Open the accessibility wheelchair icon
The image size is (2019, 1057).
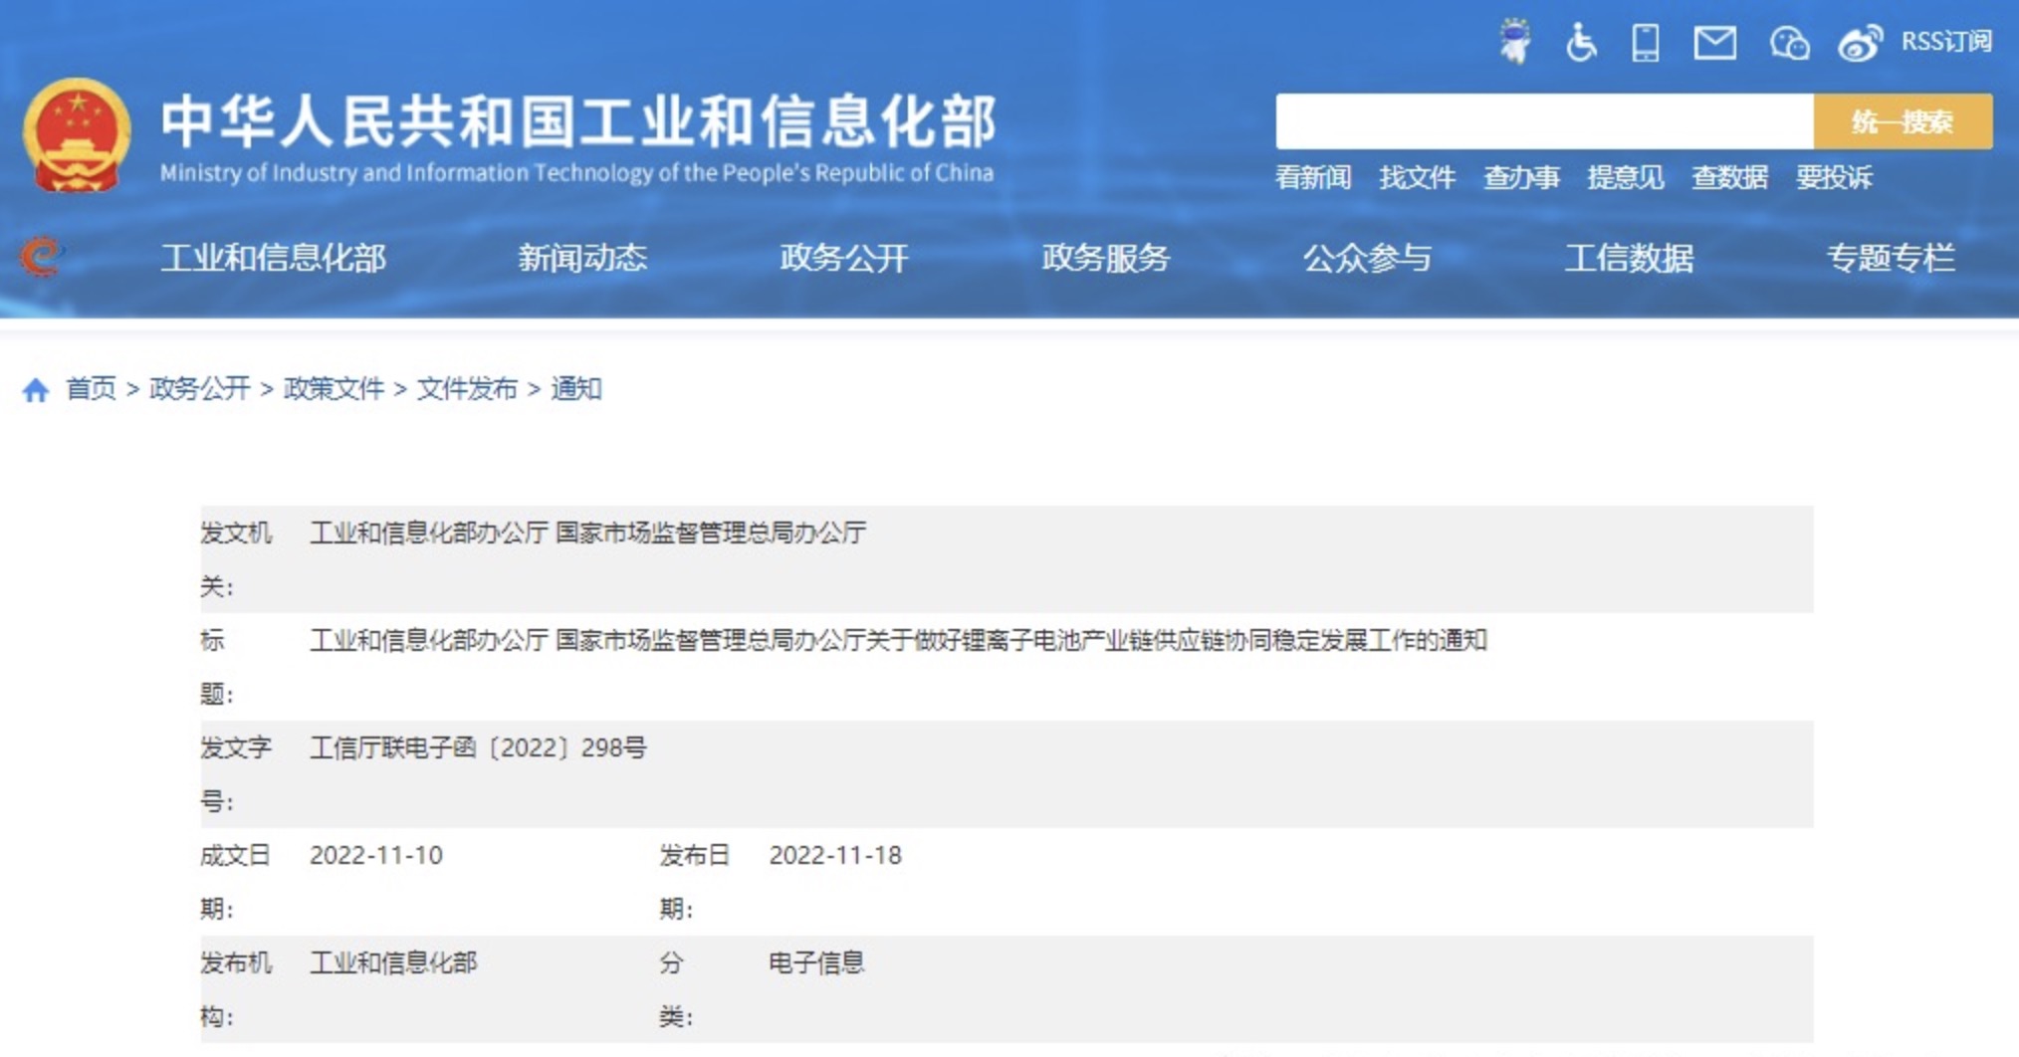pos(1580,43)
